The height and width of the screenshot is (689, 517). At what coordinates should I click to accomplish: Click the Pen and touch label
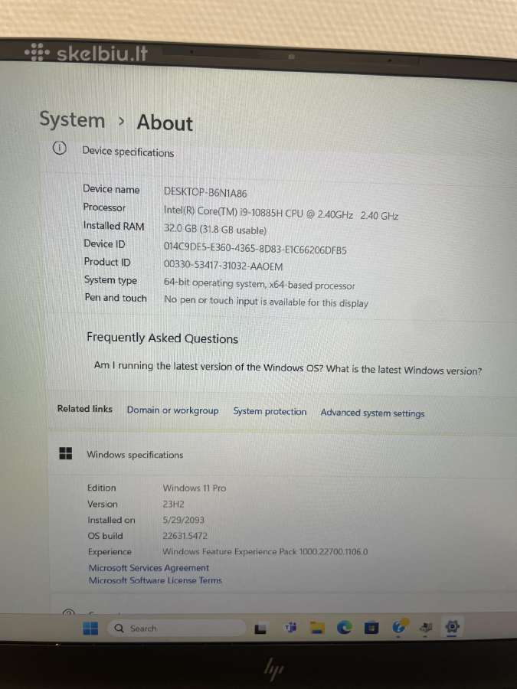click(x=116, y=298)
